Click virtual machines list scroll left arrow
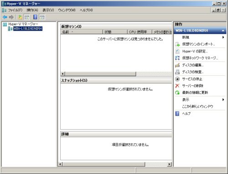Viewport: 228px width, 174px height. pos(62,74)
